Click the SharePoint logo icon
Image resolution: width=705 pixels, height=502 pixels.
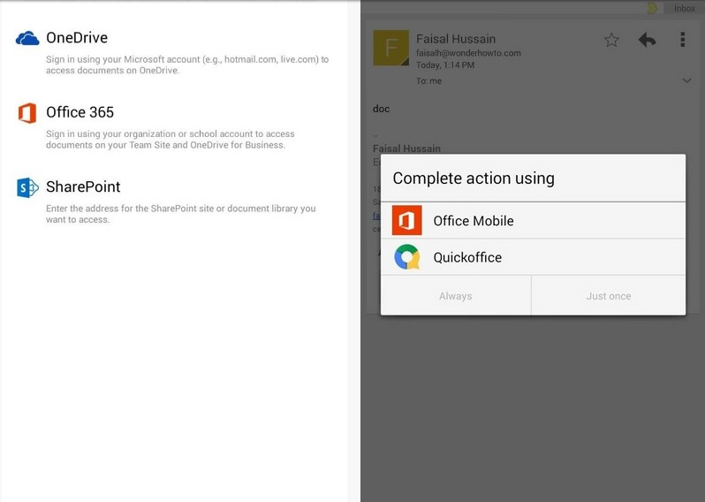27,187
